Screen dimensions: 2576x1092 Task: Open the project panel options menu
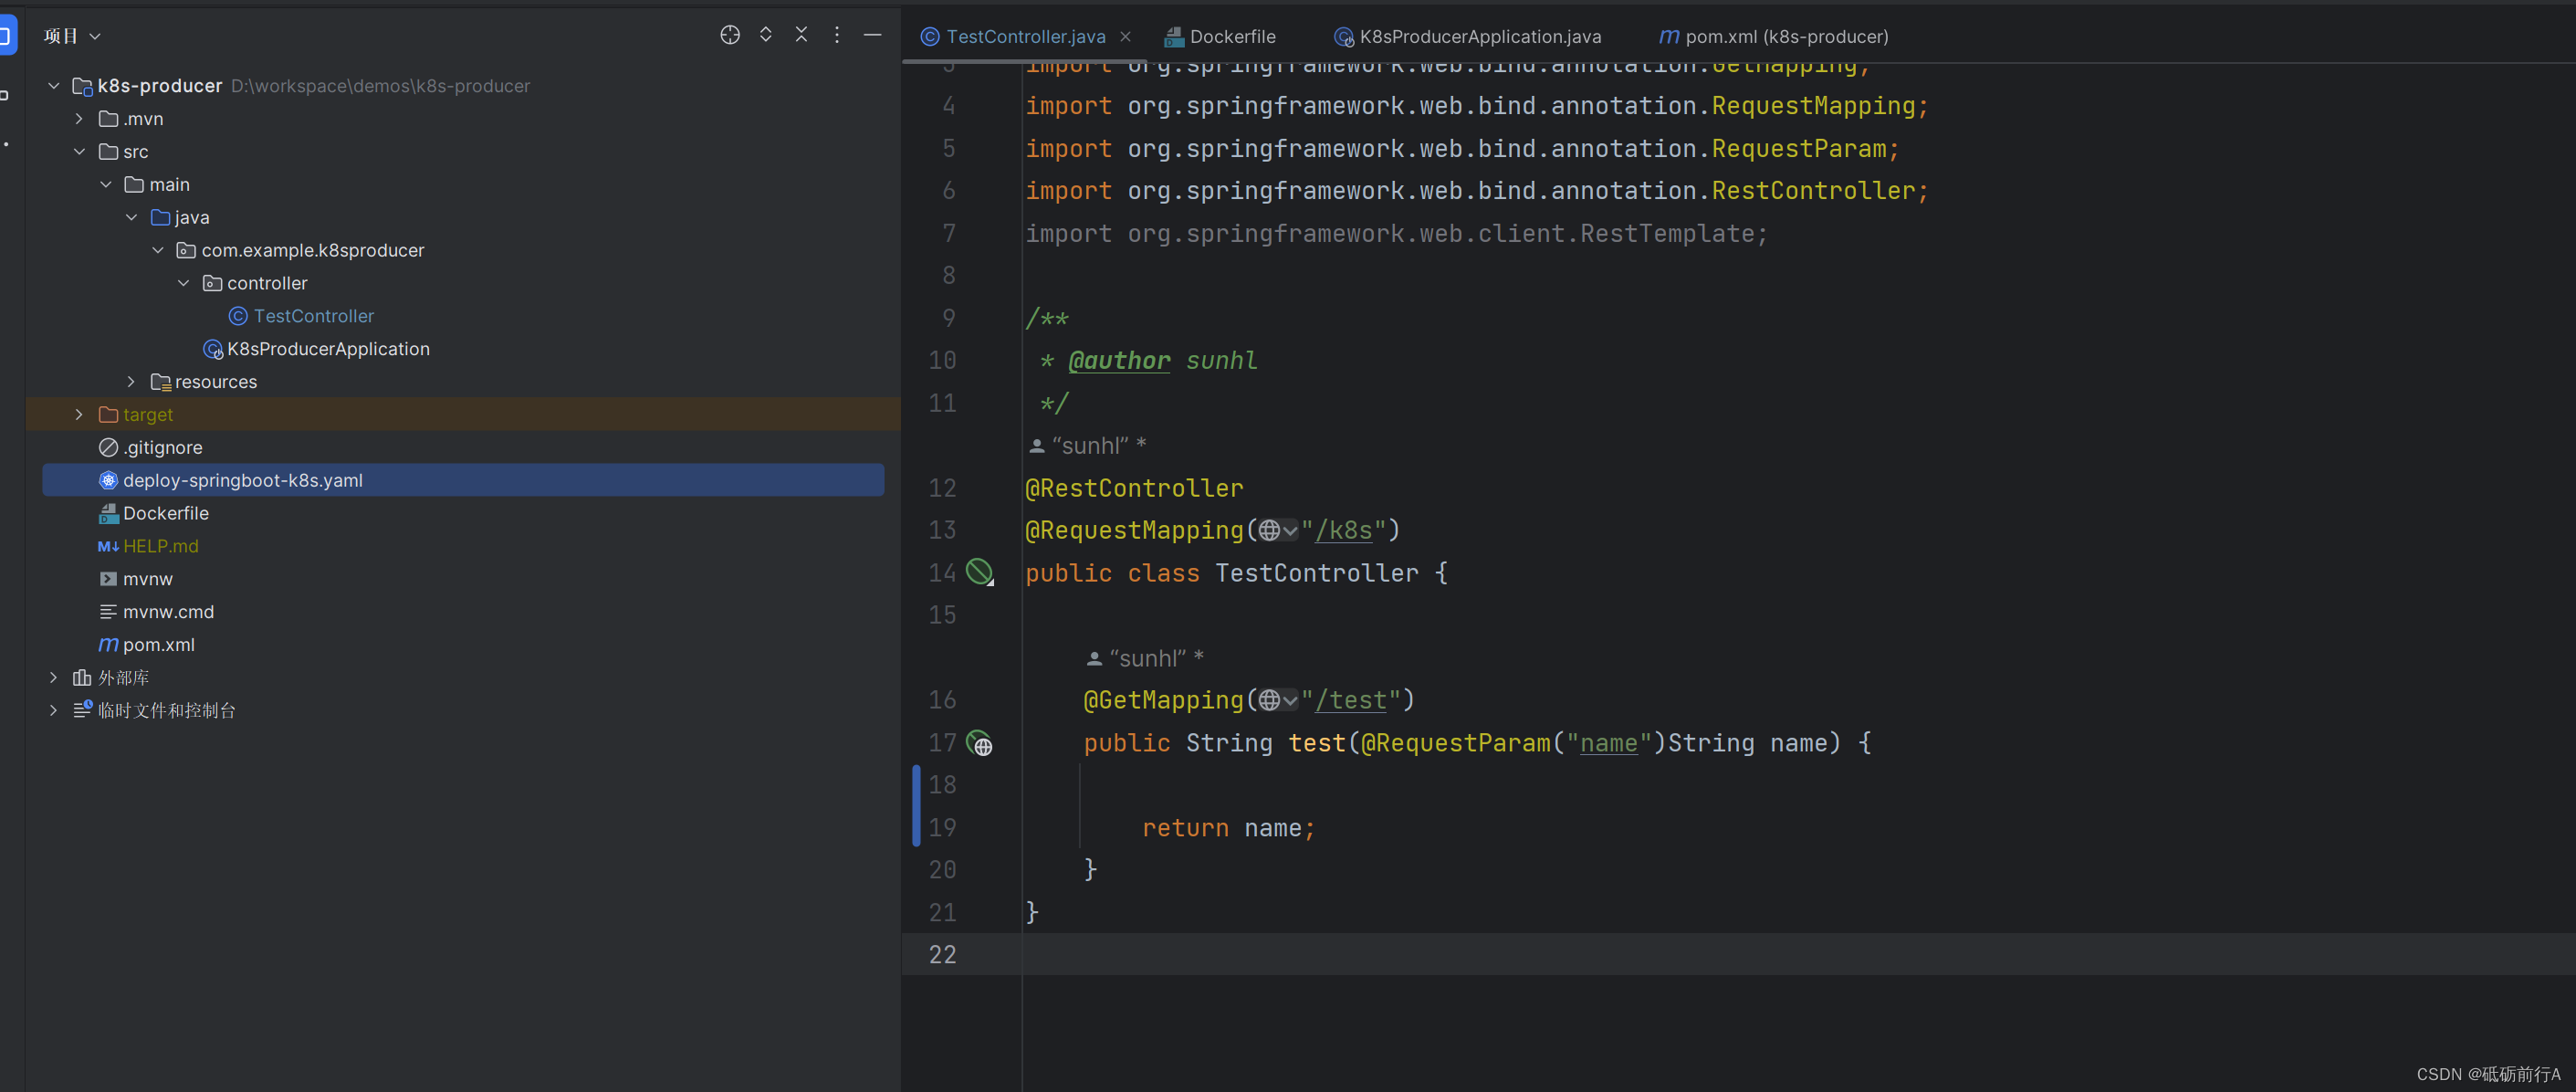837,35
